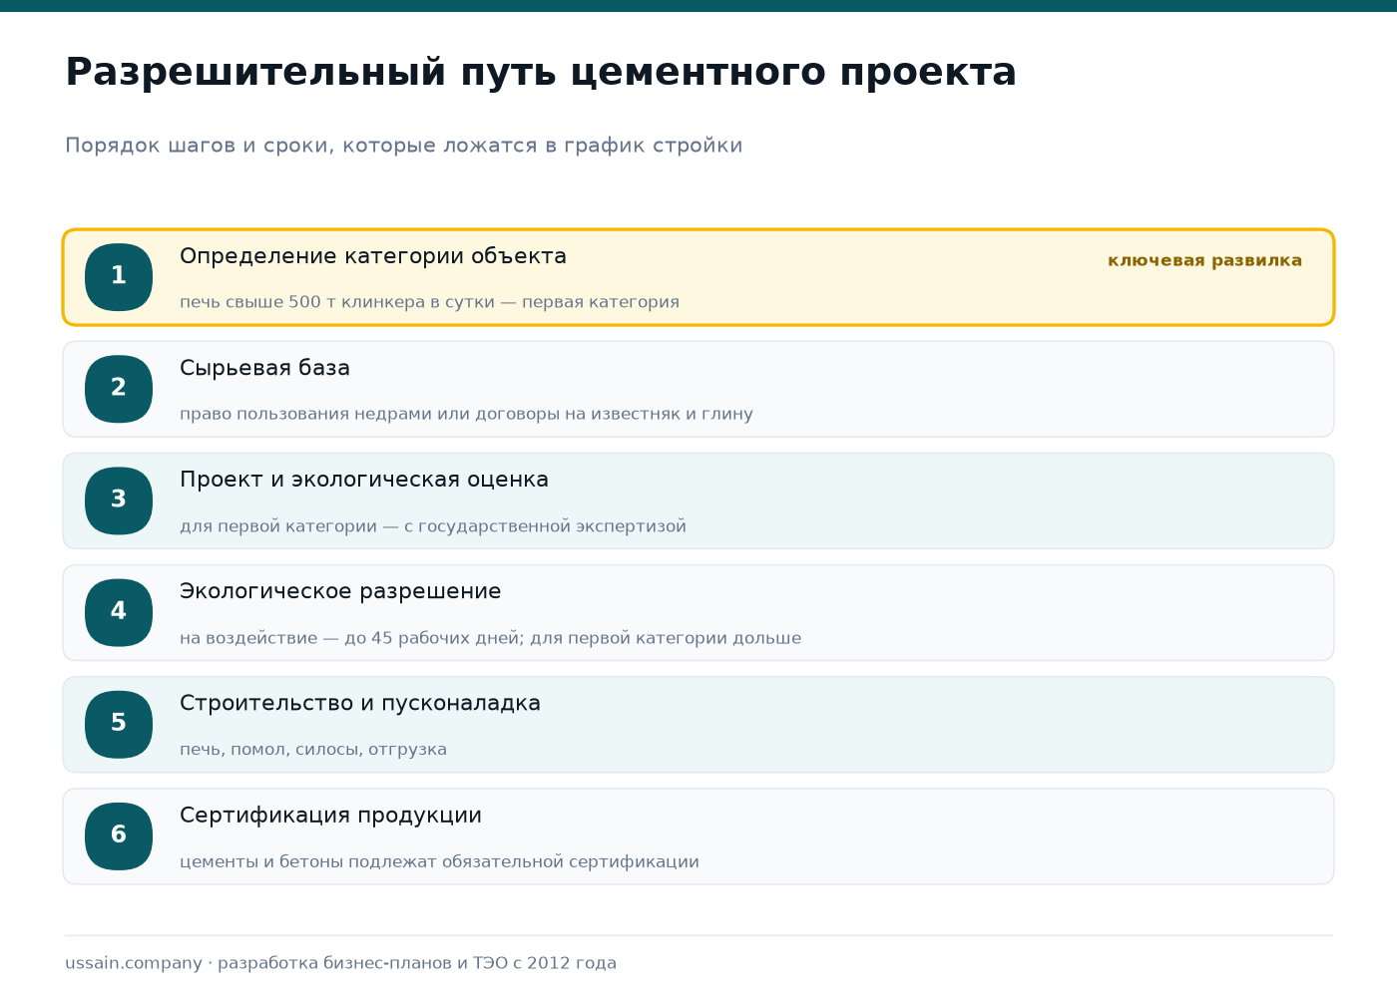The image size is (1397, 997).
Task: Click 'печь, помол, силосы, отгрузка' text
Action: (x=313, y=750)
